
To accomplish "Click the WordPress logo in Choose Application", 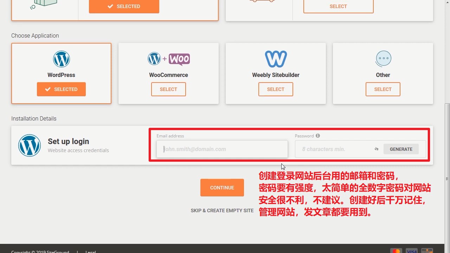I will pyautogui.click(x=61, y=59).
